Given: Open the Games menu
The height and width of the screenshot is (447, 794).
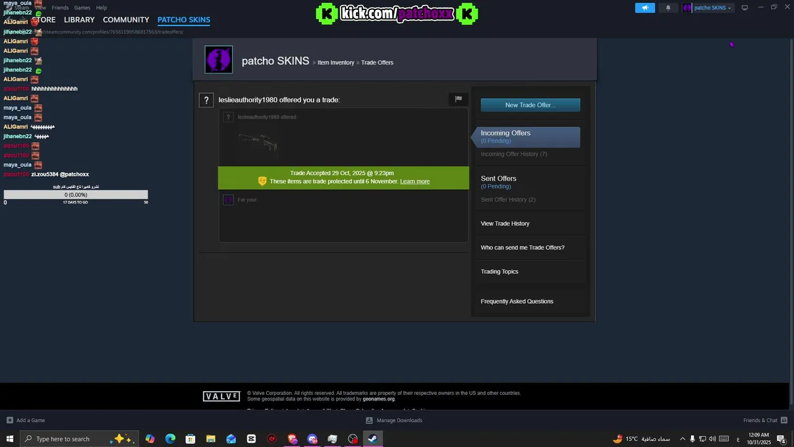Looking at the screenshot, I should [x=82, y=7].
